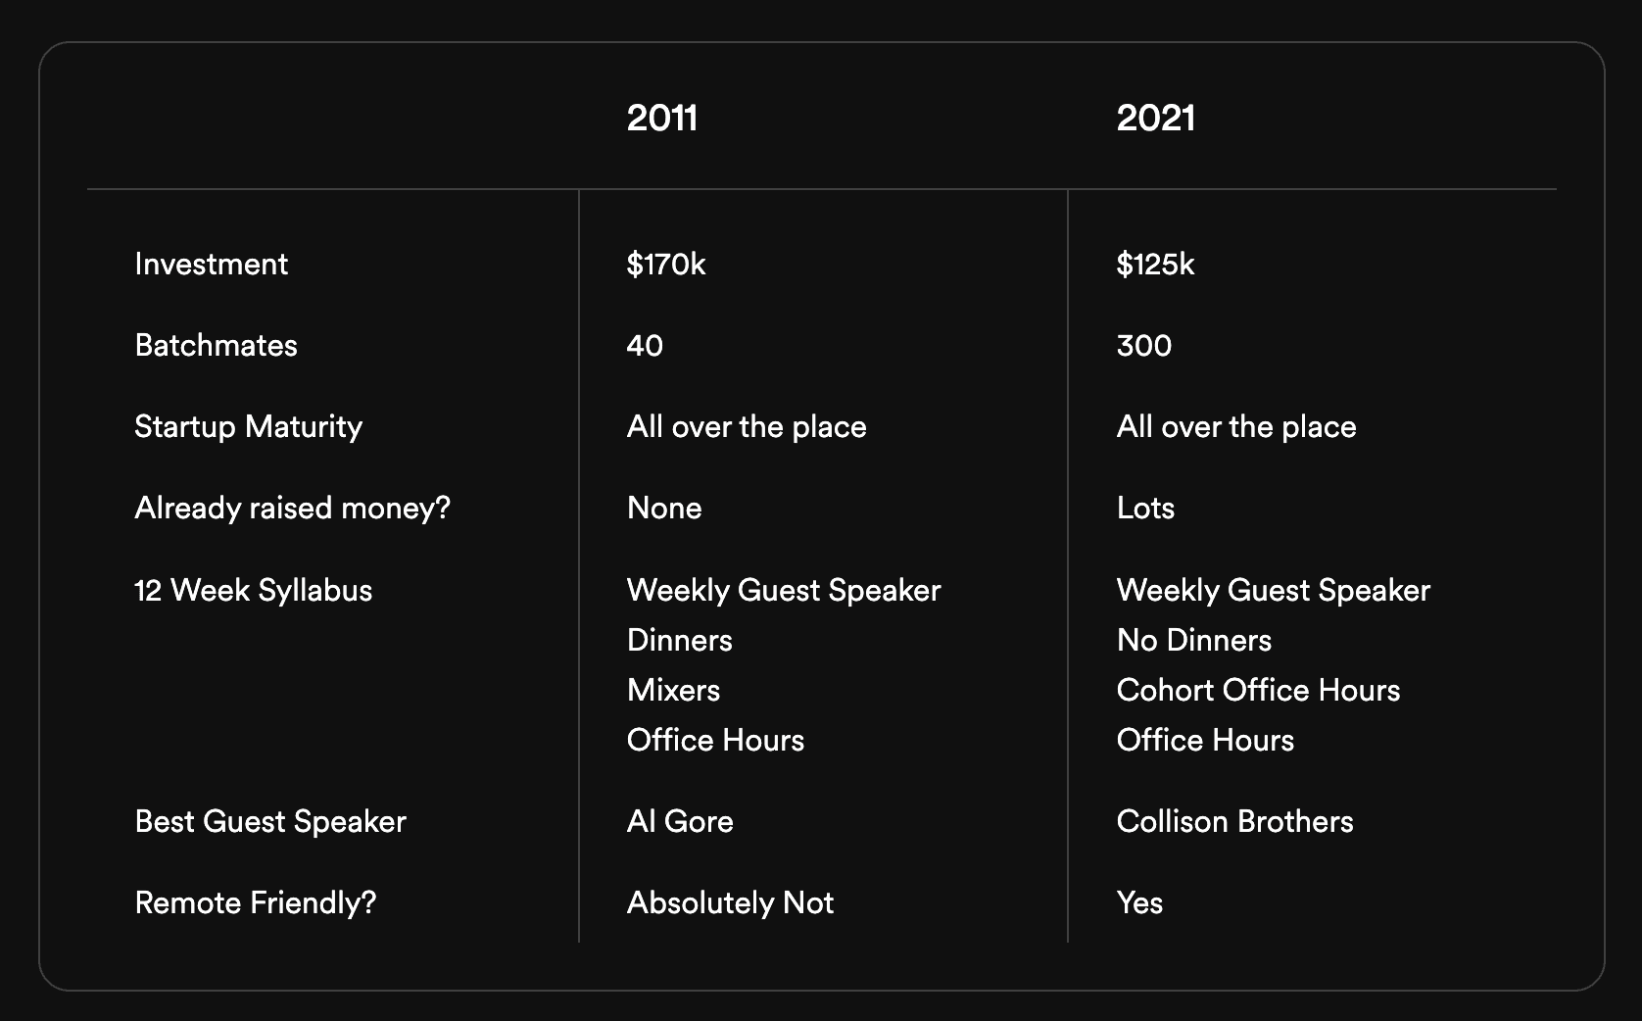Click 'No Dinners' in the 2021 column
The width and height of the screenshot is (1642, 1021).
[x=1193, y=640]
